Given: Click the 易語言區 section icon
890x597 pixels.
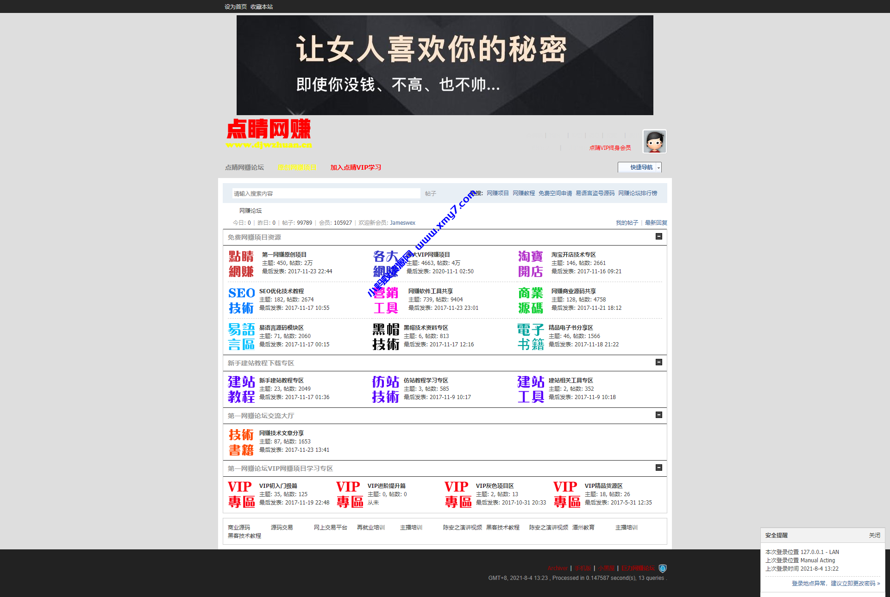Looking at the screenshot, I should (241, 336).
